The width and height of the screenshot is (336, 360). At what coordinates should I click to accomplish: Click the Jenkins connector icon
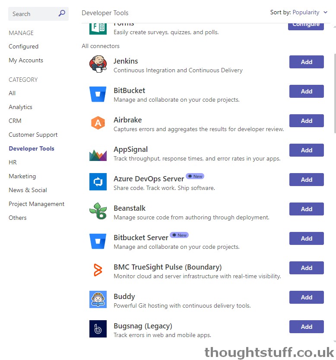click(98, 64)
